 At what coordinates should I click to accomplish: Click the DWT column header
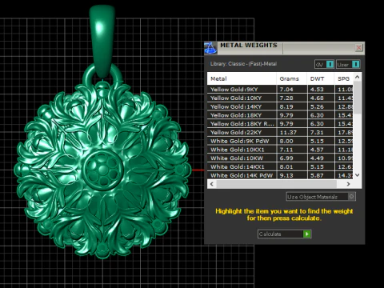coord(321,78)
